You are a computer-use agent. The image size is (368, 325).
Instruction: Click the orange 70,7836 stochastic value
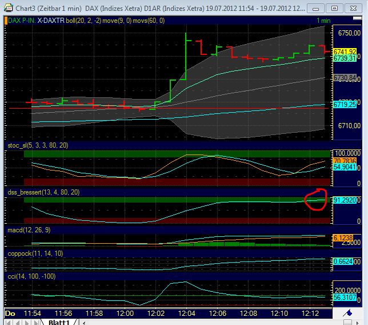[x=345, y=161]
